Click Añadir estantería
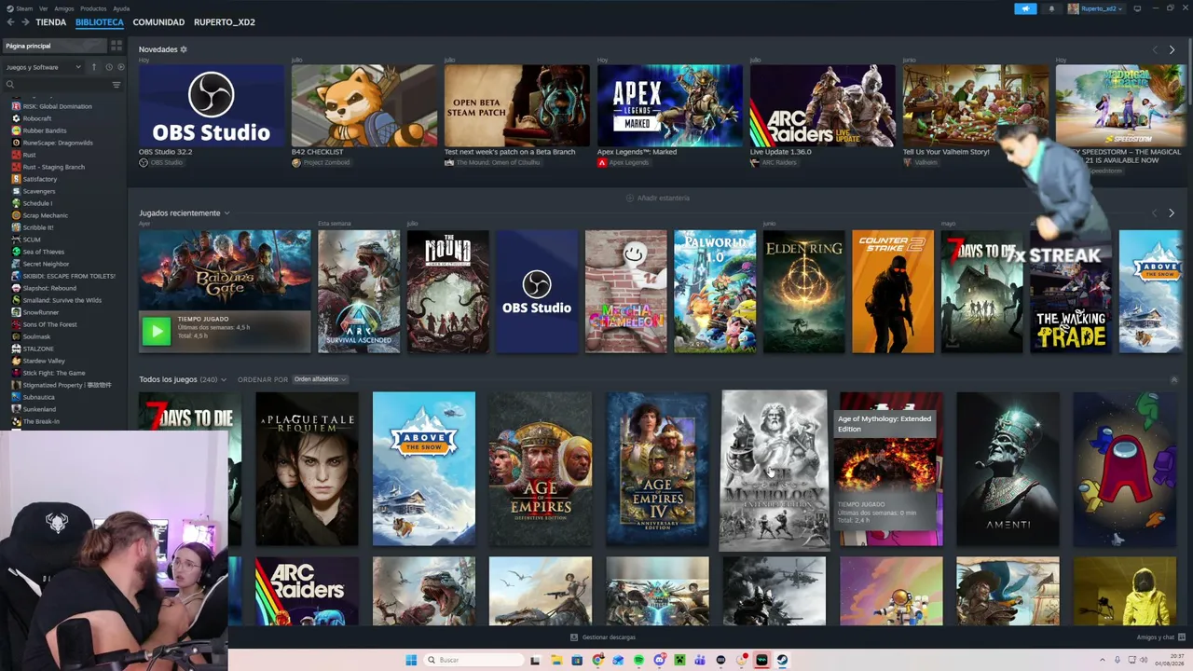Image resolution: width=1193 pixels, height=671 pixels. (658, 198)
